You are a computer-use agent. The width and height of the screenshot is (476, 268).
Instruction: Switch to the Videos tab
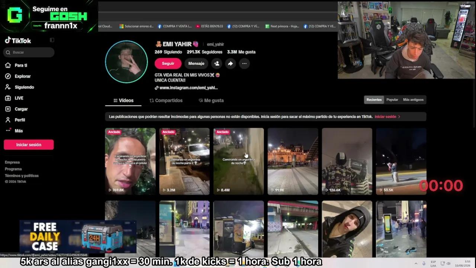(x=123, y=100)
